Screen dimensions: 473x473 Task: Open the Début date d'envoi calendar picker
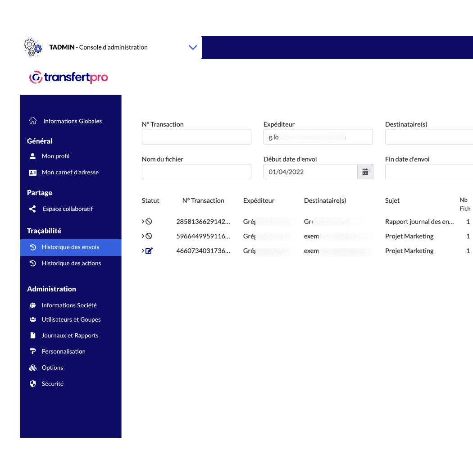365,172
